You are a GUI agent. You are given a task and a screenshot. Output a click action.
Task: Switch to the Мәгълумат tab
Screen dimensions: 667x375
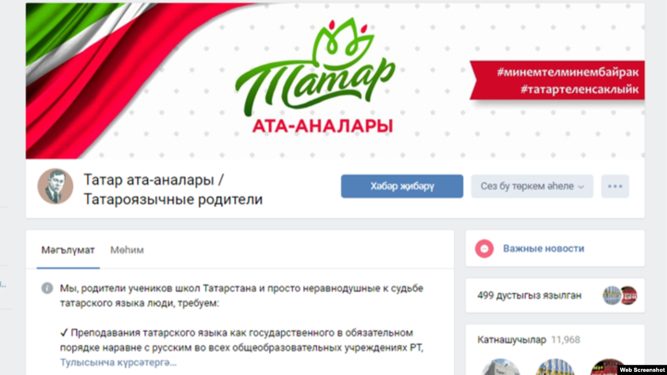pyautogui.click(x=68, y=250)
